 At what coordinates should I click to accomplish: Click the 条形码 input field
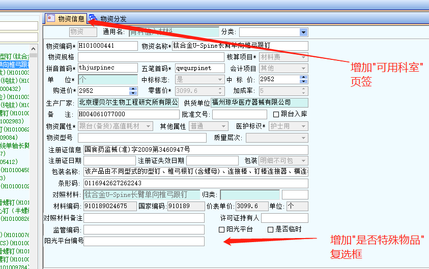[195, 183]
